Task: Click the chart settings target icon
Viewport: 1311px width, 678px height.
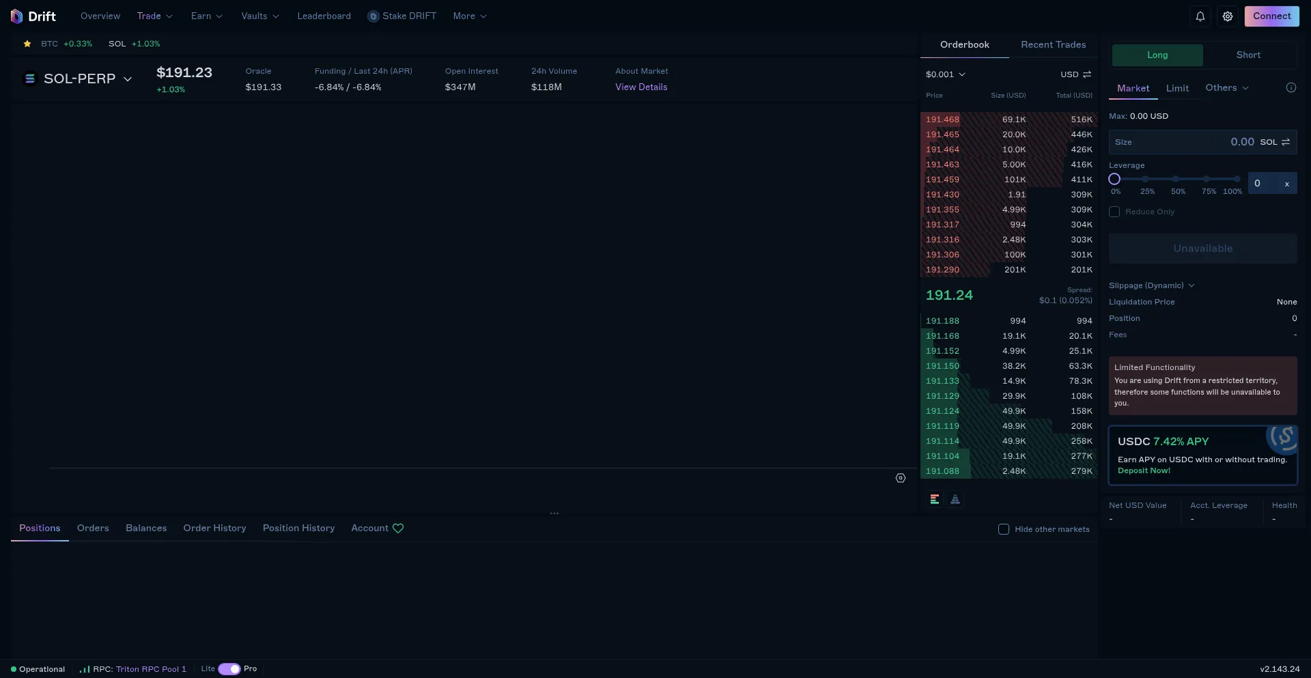Action: (x=900, y=478)
